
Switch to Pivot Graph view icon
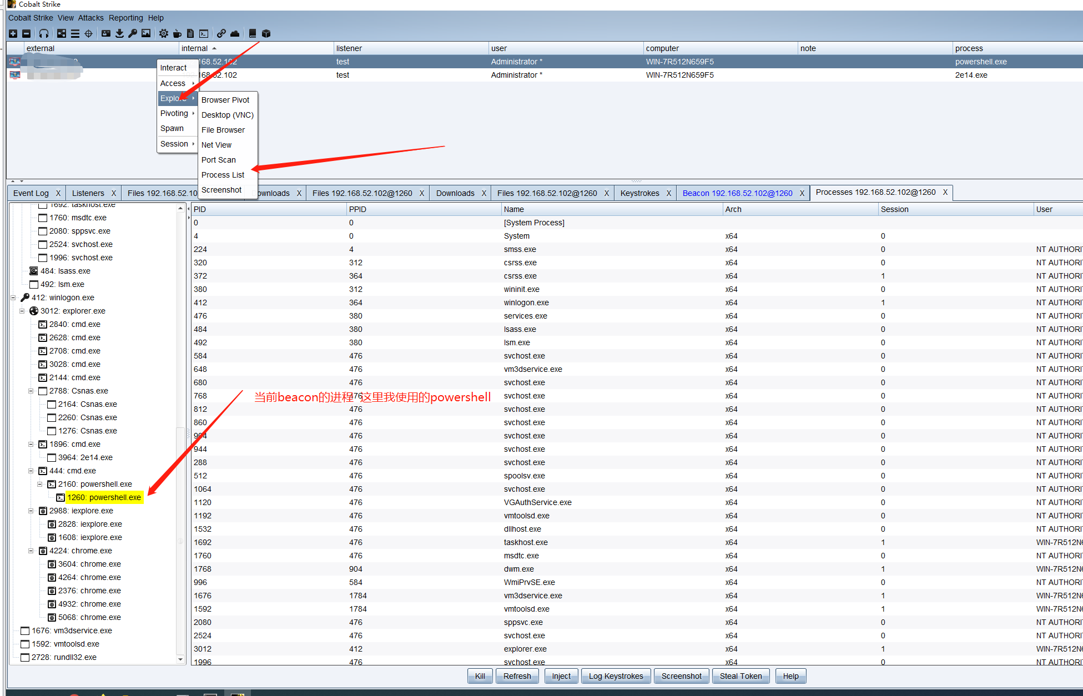(62, 33)
